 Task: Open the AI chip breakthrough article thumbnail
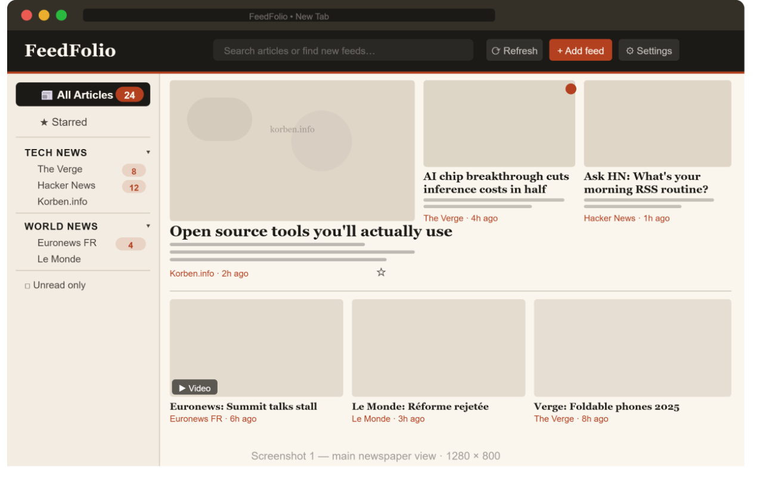pyautogui.click(x=500, y=123)
